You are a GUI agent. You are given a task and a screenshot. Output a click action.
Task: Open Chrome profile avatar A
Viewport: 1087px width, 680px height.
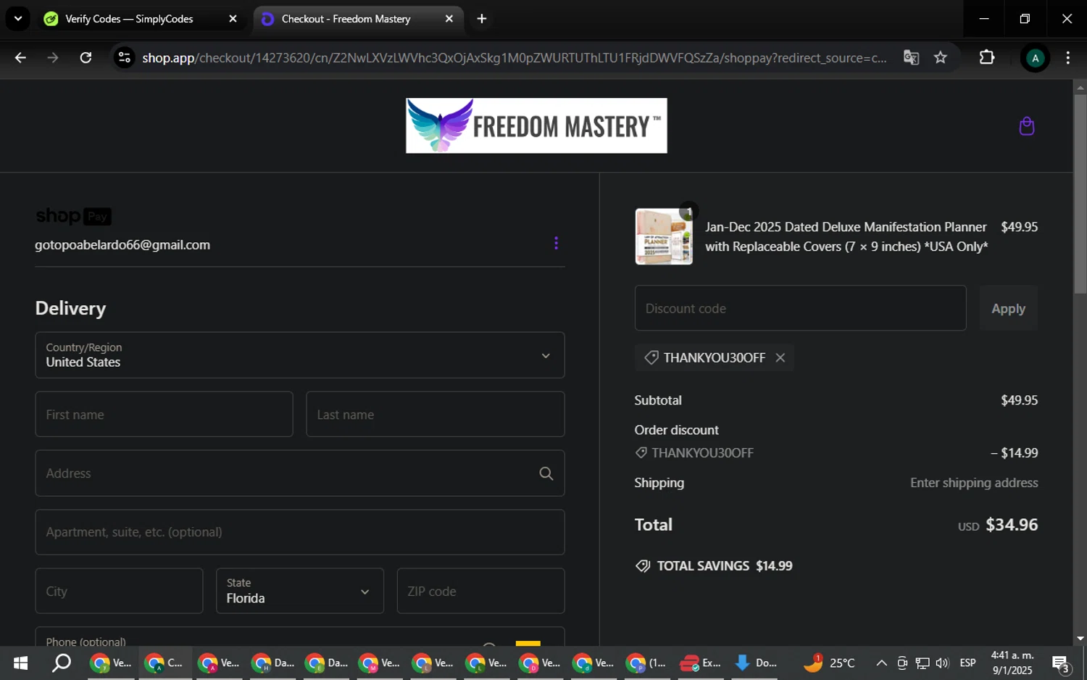point(1035,59)
